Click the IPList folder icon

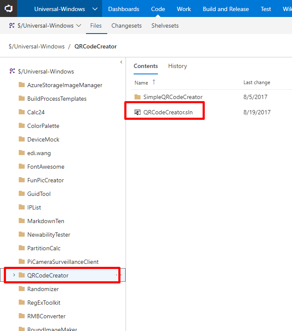coord(22,207)
